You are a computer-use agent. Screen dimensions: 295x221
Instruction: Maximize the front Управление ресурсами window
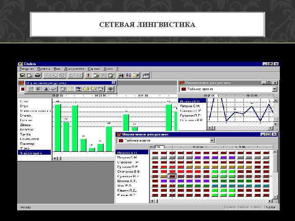pyautogui.click(x=268, y=134)
